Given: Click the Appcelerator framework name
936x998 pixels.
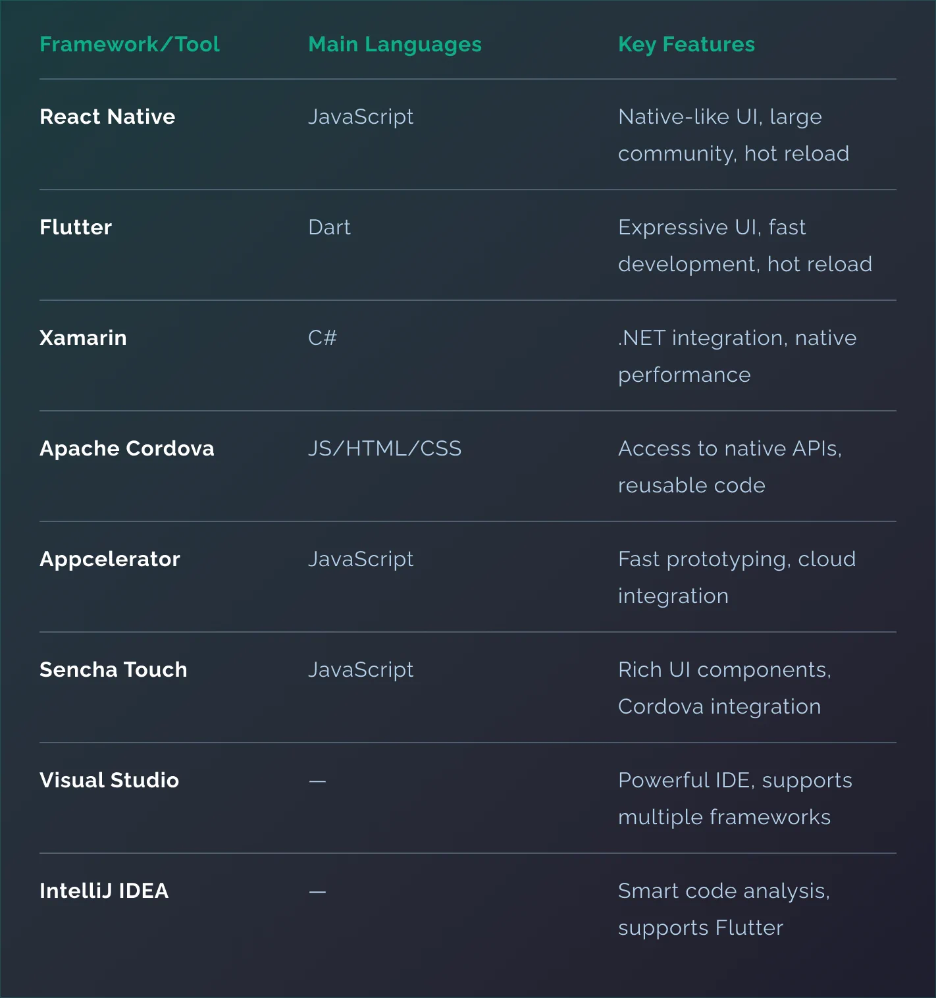Looking at the screenshot, I should (110, 559).
